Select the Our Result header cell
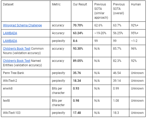The image size is (147, 118). 82,11
